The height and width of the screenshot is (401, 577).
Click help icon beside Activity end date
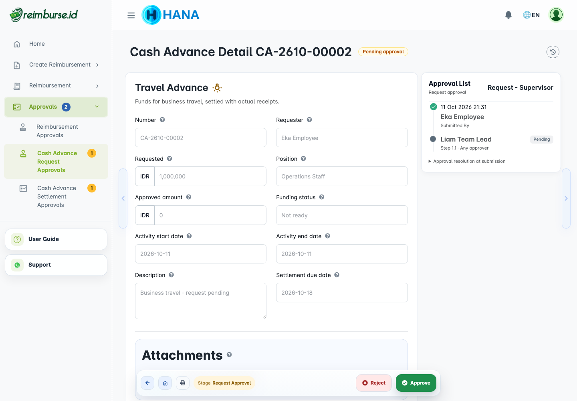328,236
